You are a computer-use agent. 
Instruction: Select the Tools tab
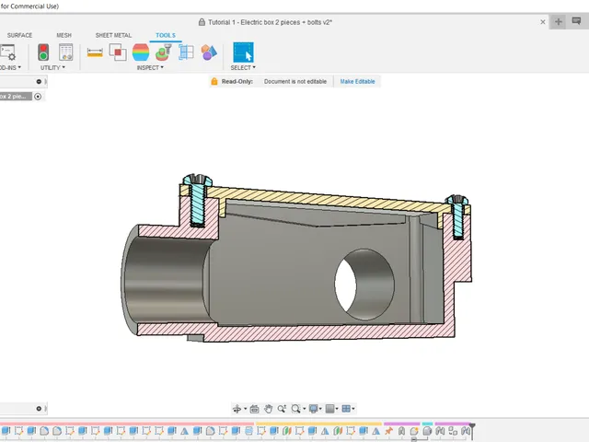(x=166, y=35)
